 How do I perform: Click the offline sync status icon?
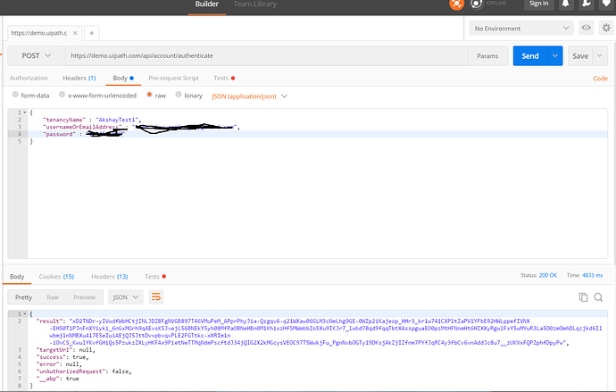click(477, 4)
